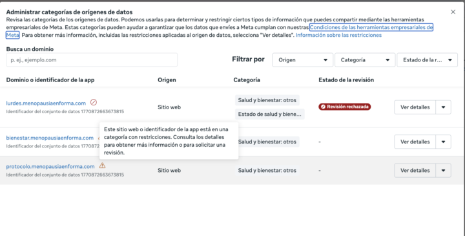Viewport: 465px width, 236px height.
Task: Focus the Busca un dominio search field
Action: click(x=92, y=60)
